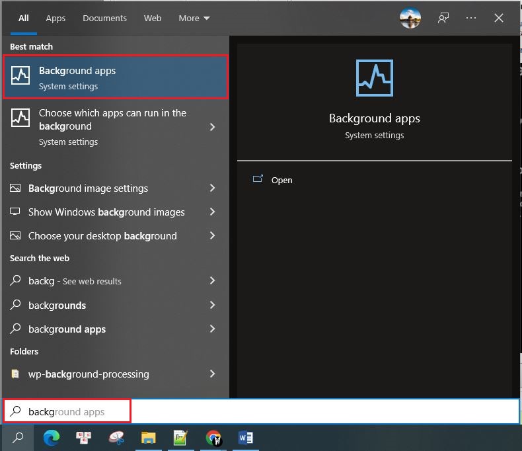
Task: Open File Explorer from the taskbar
Action: pyautogui.click(x=148, y=437)
